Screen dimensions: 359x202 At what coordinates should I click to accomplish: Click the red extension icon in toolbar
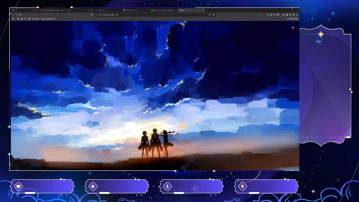coord(261,15)
